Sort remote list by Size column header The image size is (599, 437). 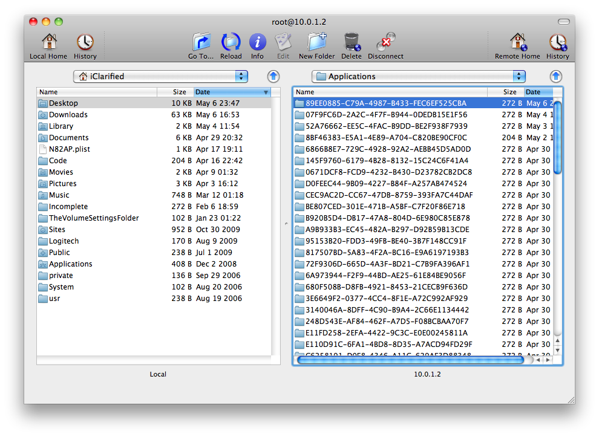click(x=510, y=92)
